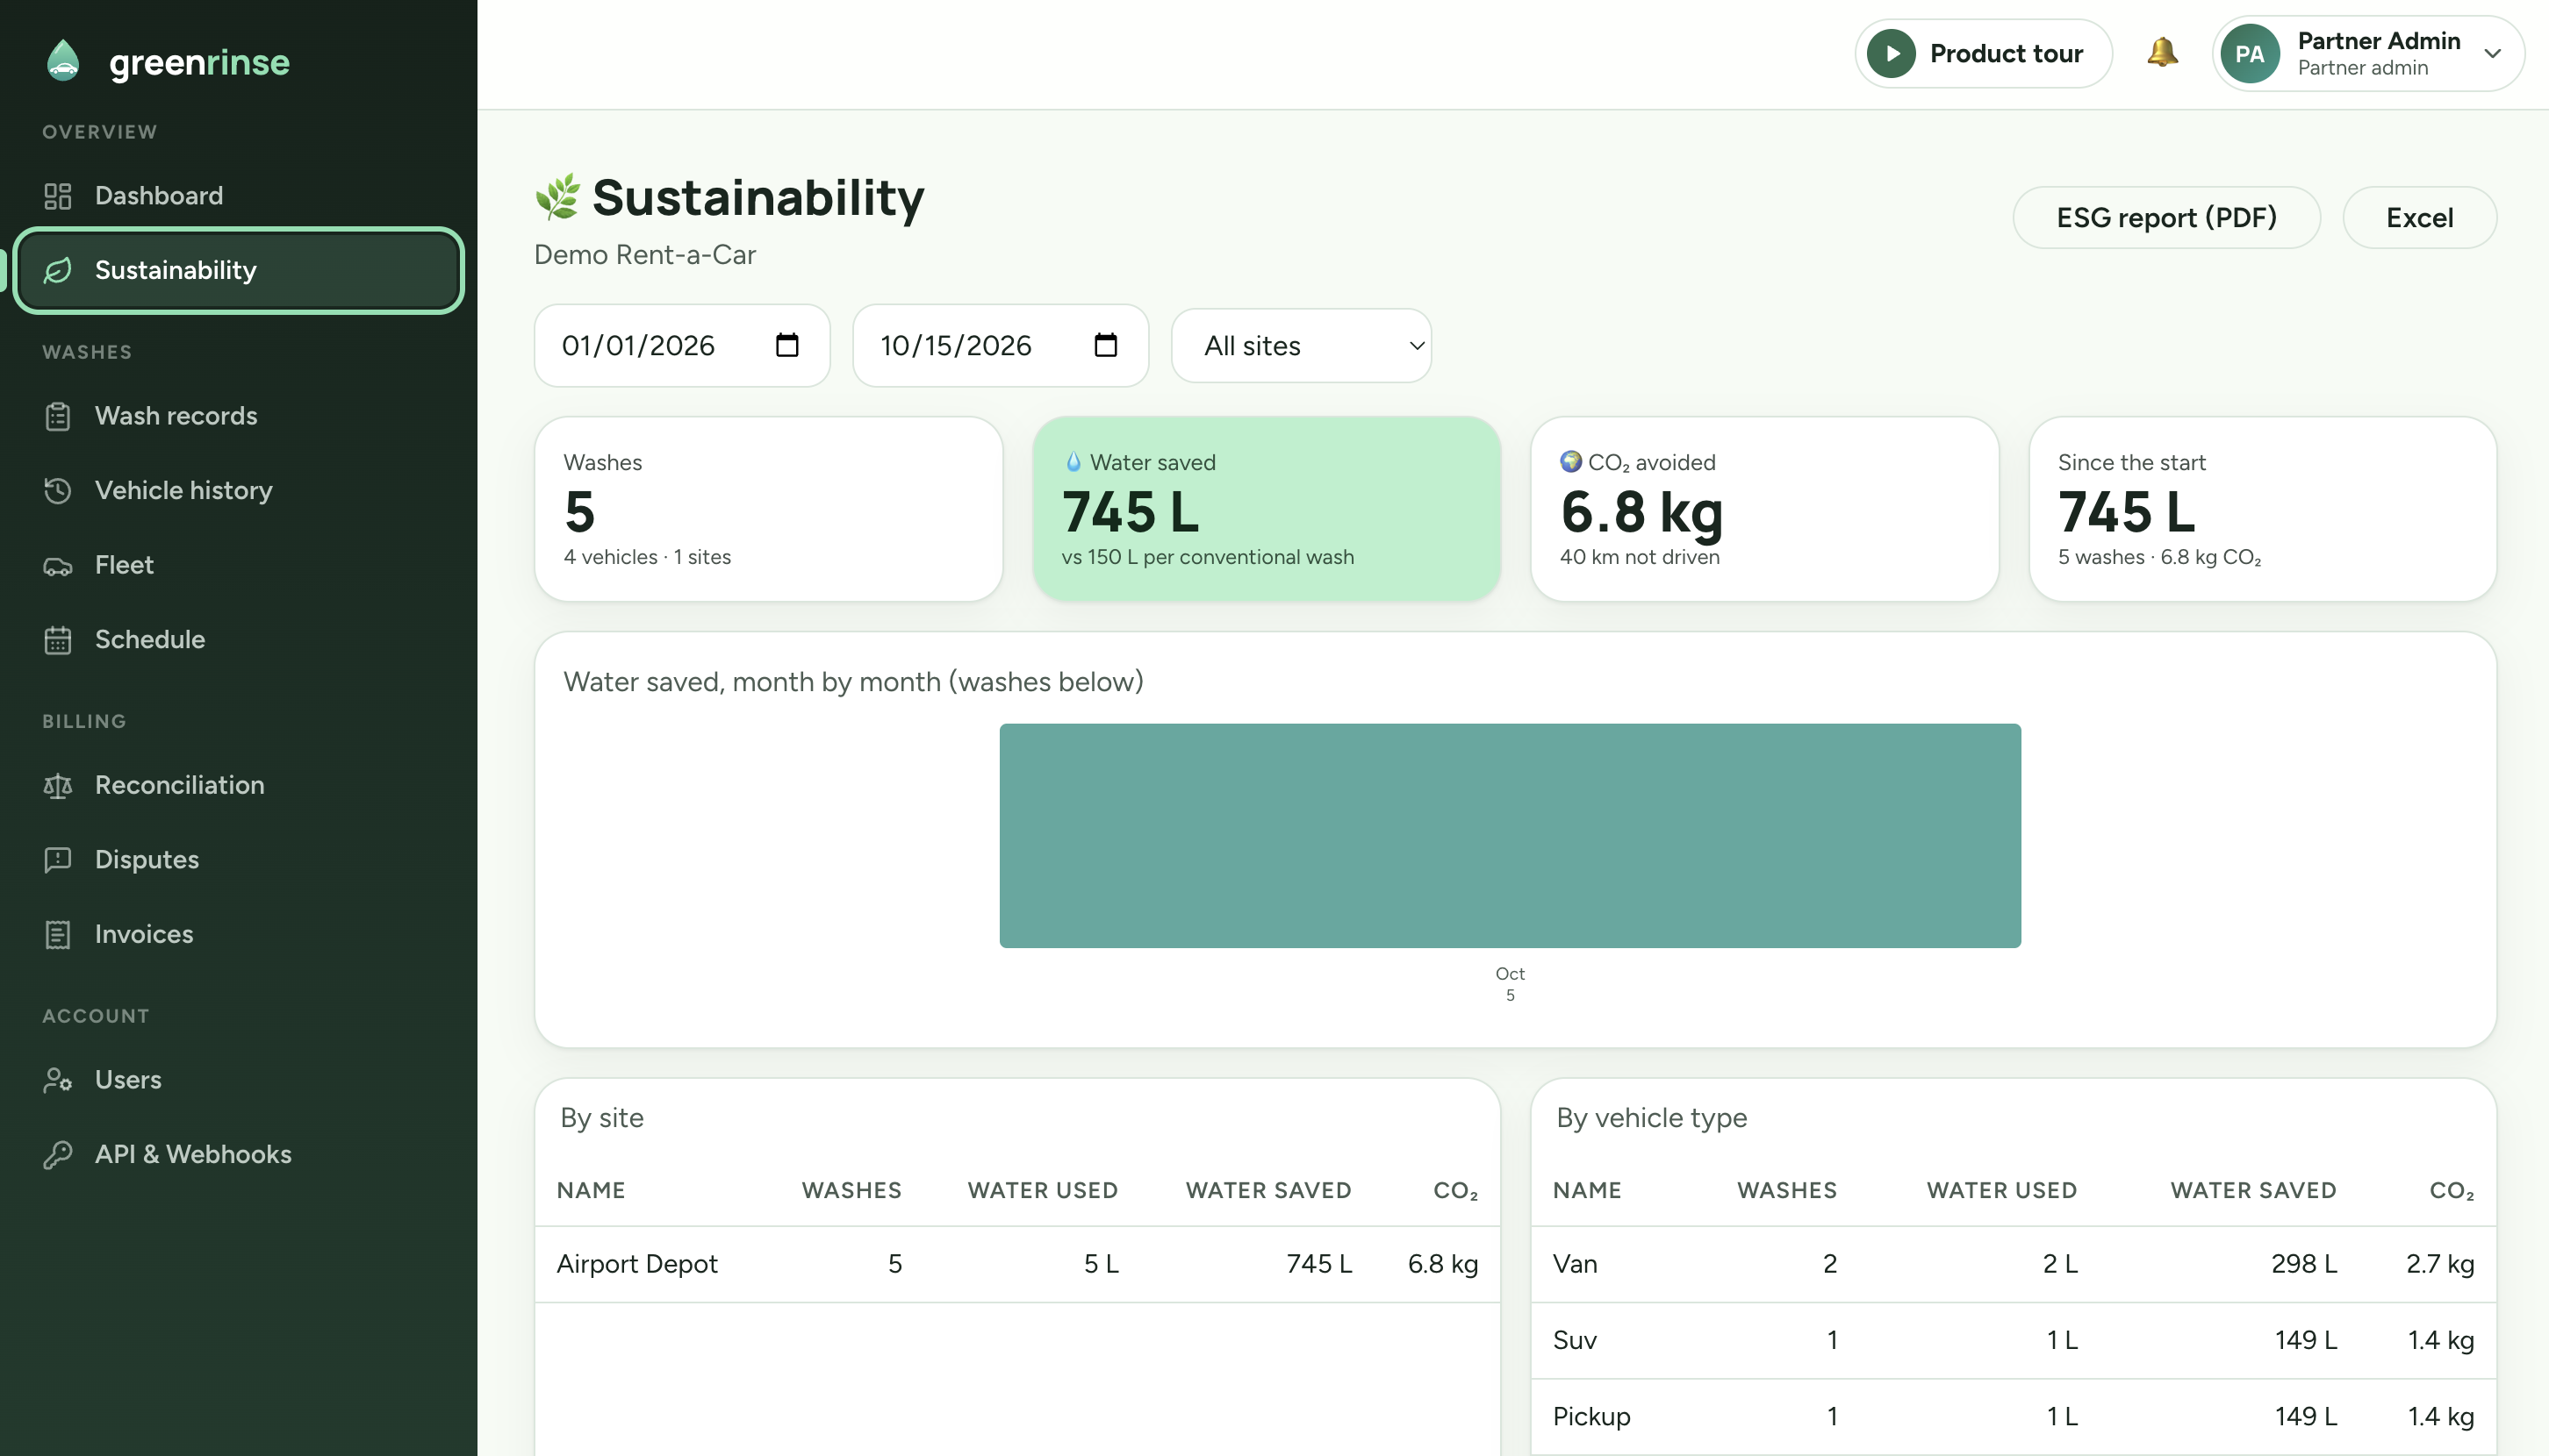Click the Oct bar in water saved chart
The image size is (2549, 1456).
tap(1509, 836)
